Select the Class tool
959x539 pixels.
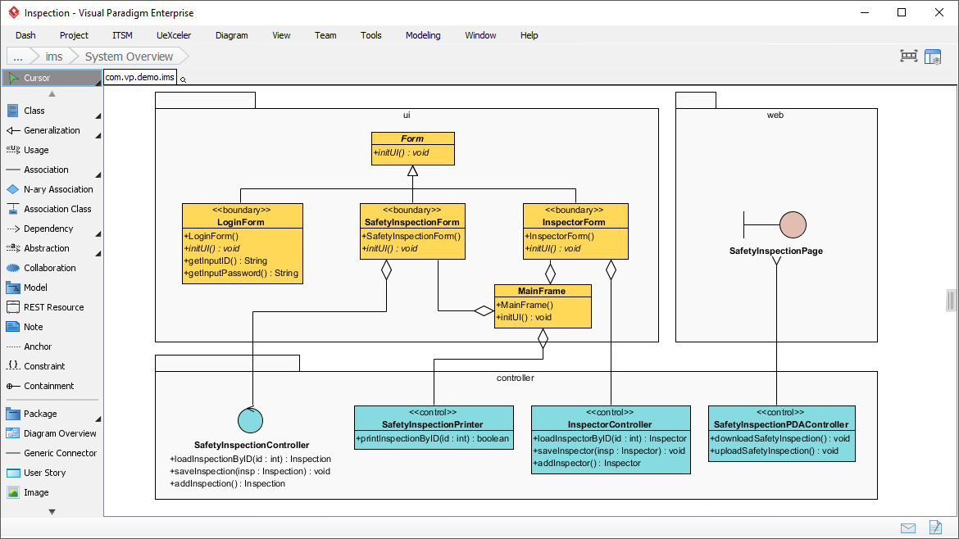(x=33, y=111)
